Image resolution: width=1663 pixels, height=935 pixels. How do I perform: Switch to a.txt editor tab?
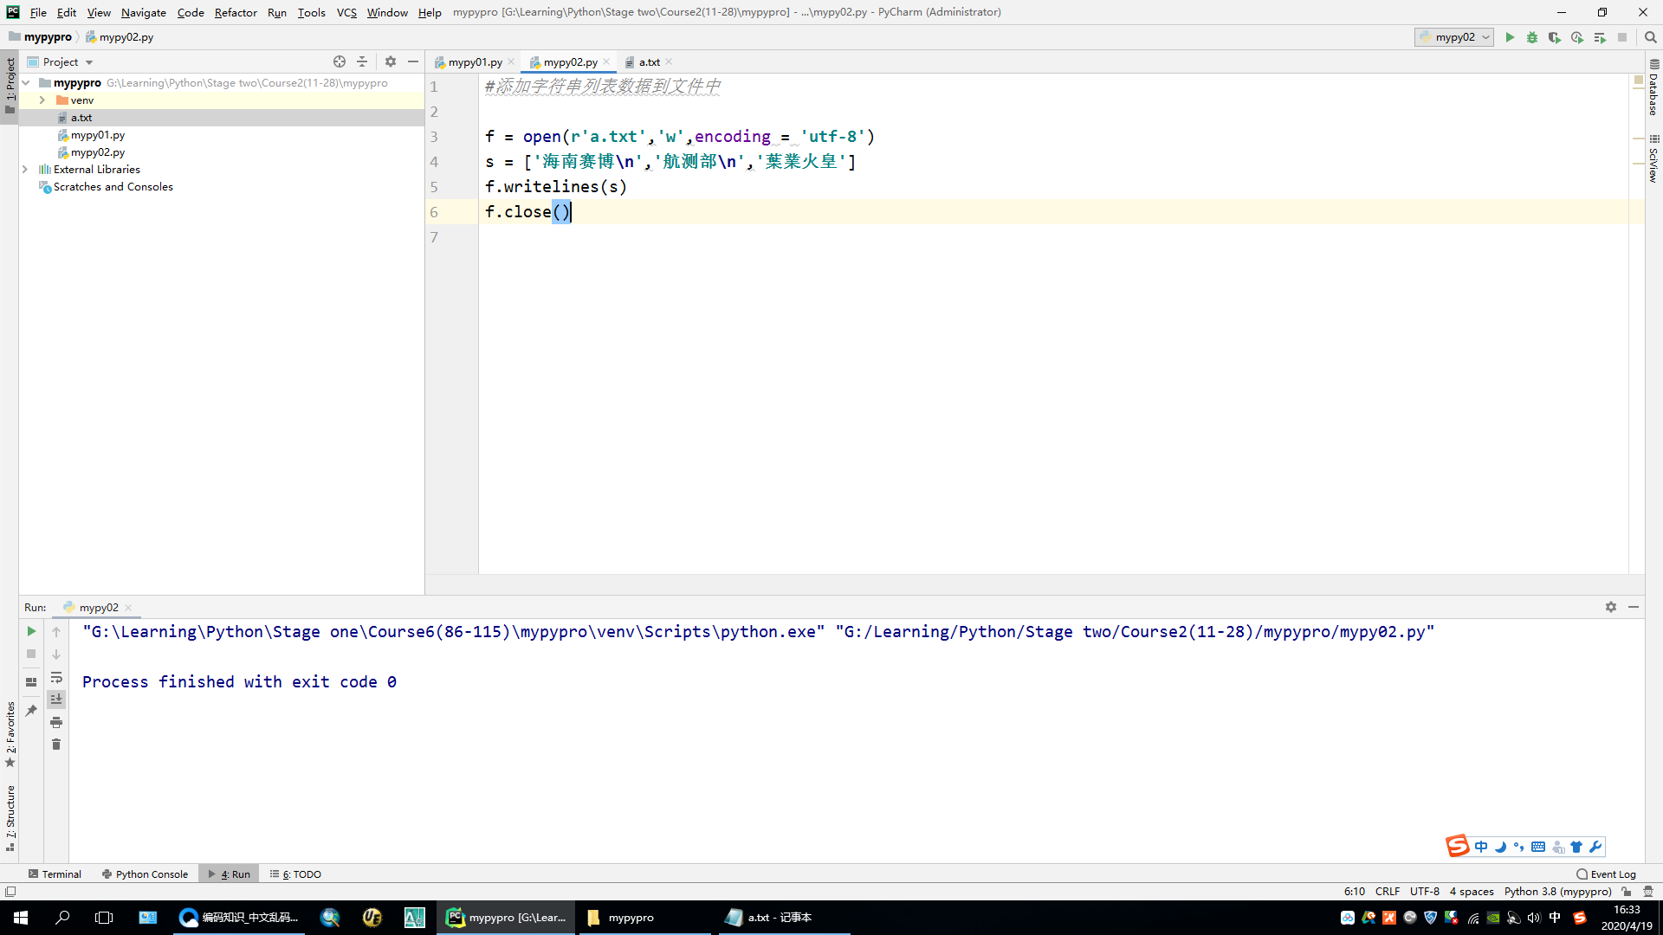649,61
